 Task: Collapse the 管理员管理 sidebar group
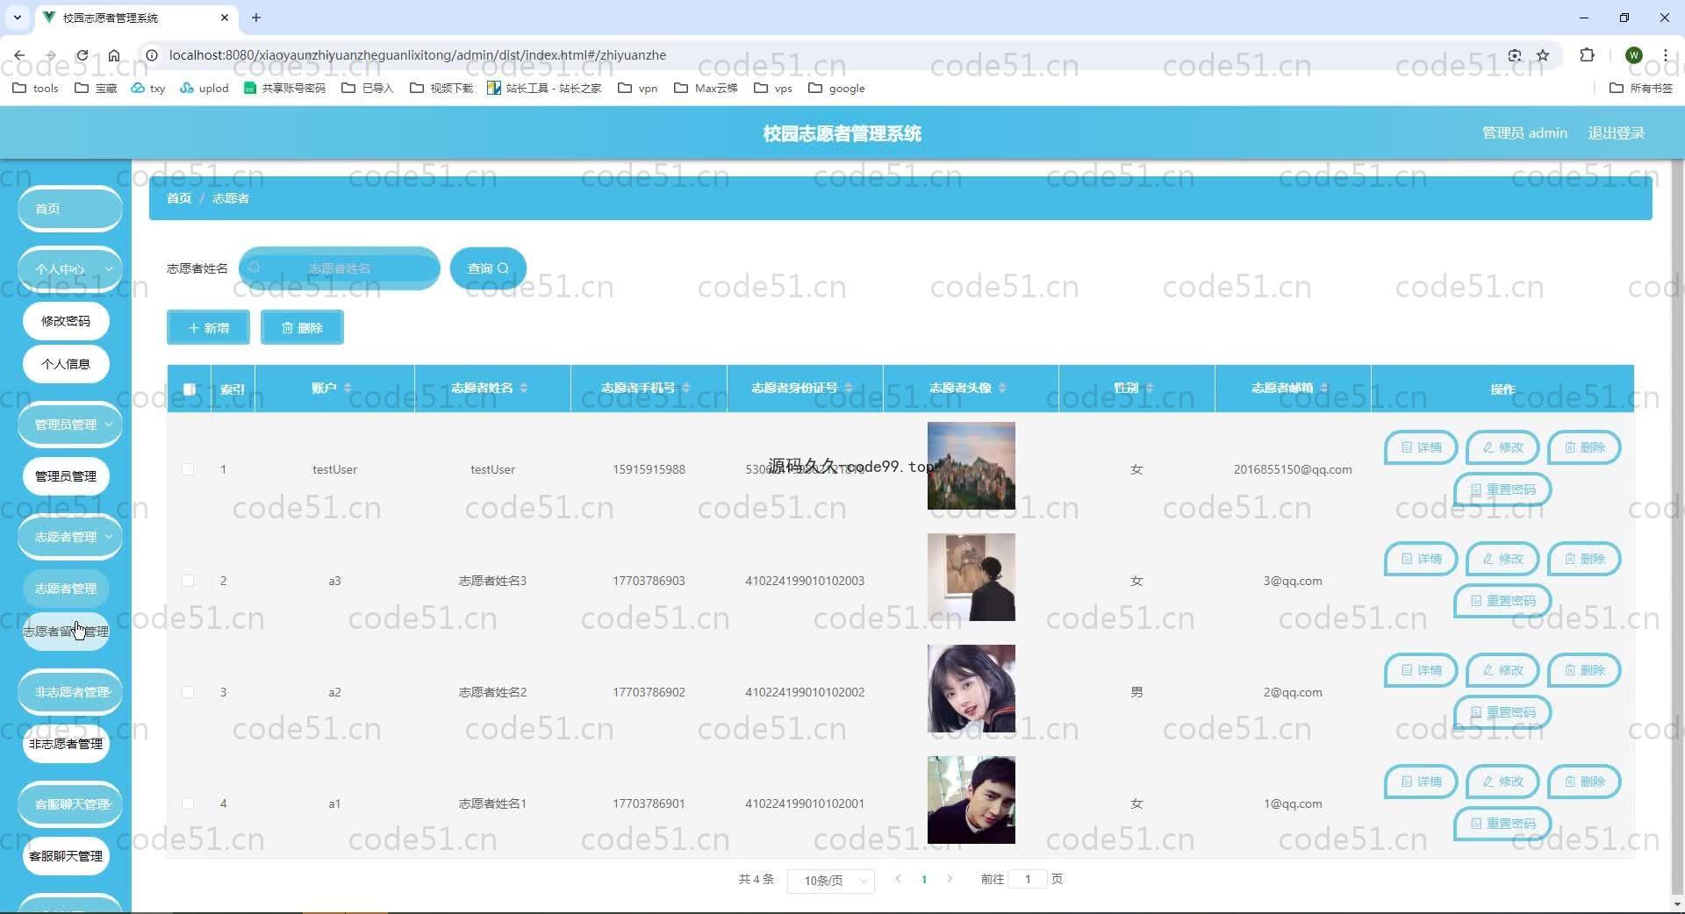pyautogui.click(x=70, y=425)
